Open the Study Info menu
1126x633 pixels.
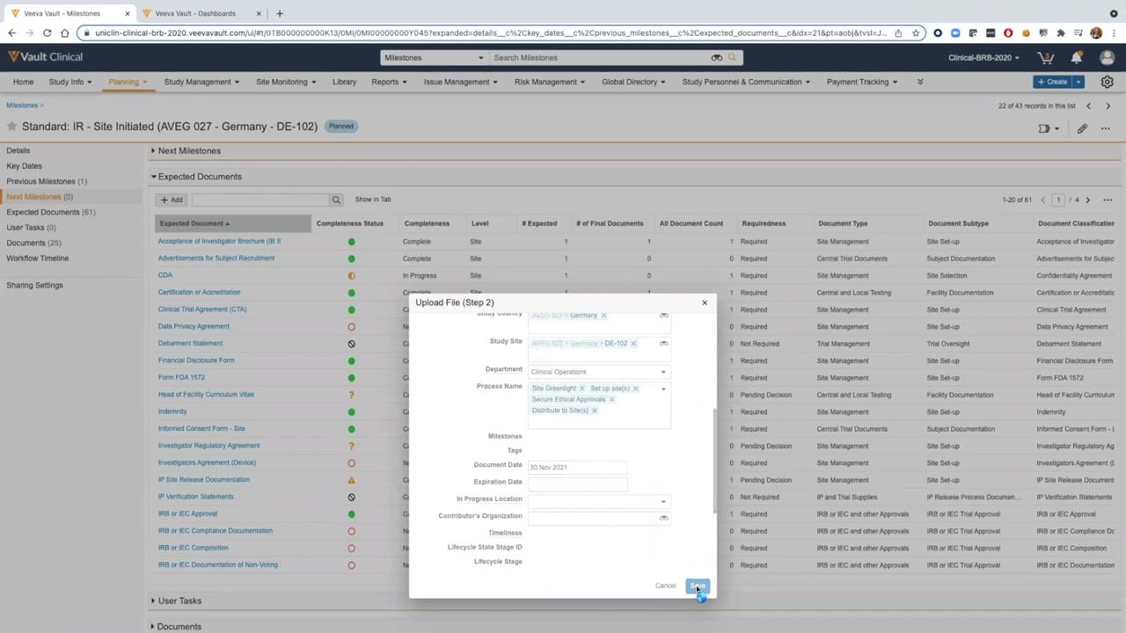[70, 82]
